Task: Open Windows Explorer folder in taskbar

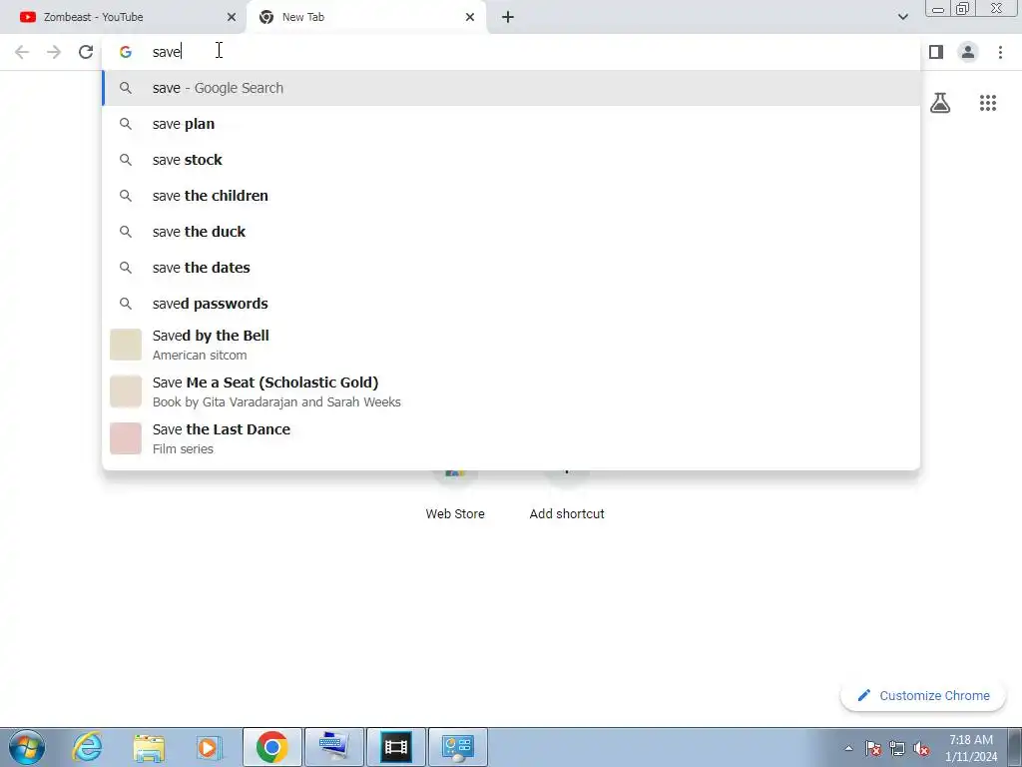Action: point(149,747)
